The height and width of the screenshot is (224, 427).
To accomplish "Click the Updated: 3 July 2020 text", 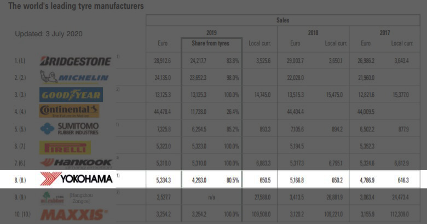I will pos(49,34).
